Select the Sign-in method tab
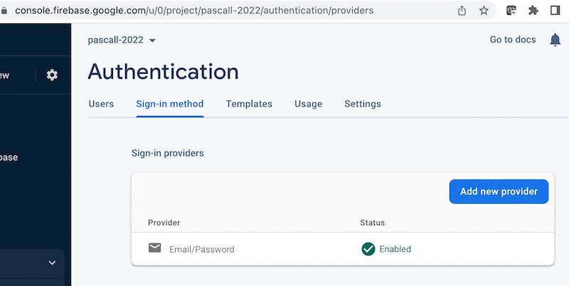The image size is (569, 286). point(170,104)
